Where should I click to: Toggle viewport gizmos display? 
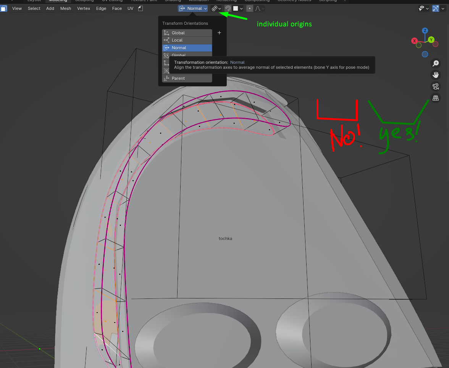(435, 8)
